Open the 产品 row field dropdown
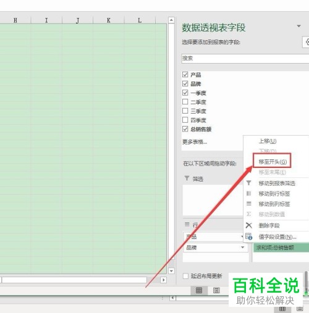 coord(242,236)
